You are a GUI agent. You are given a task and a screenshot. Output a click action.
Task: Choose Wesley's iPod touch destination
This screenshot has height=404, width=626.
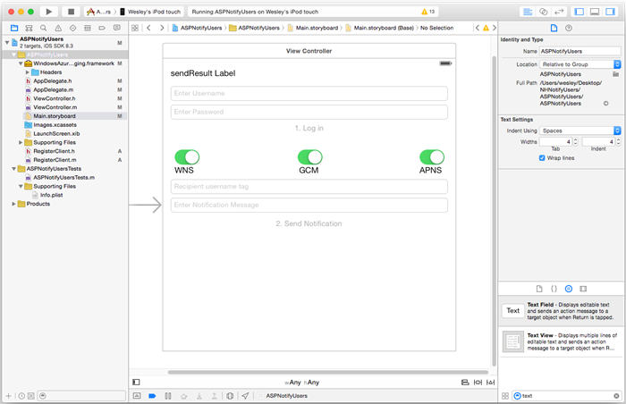[x=151, y=12]
